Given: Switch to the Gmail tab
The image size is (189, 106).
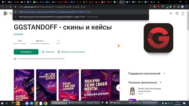Looking at the screenshot, I should coord(17,2).
